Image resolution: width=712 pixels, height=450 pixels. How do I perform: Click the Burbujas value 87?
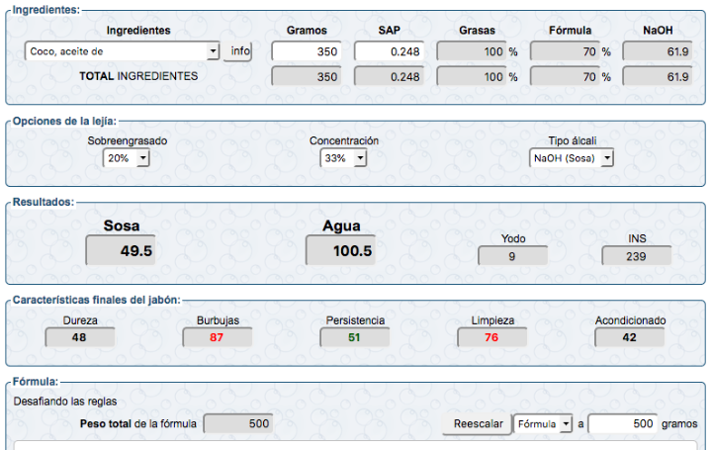click(x=217, y=337)
